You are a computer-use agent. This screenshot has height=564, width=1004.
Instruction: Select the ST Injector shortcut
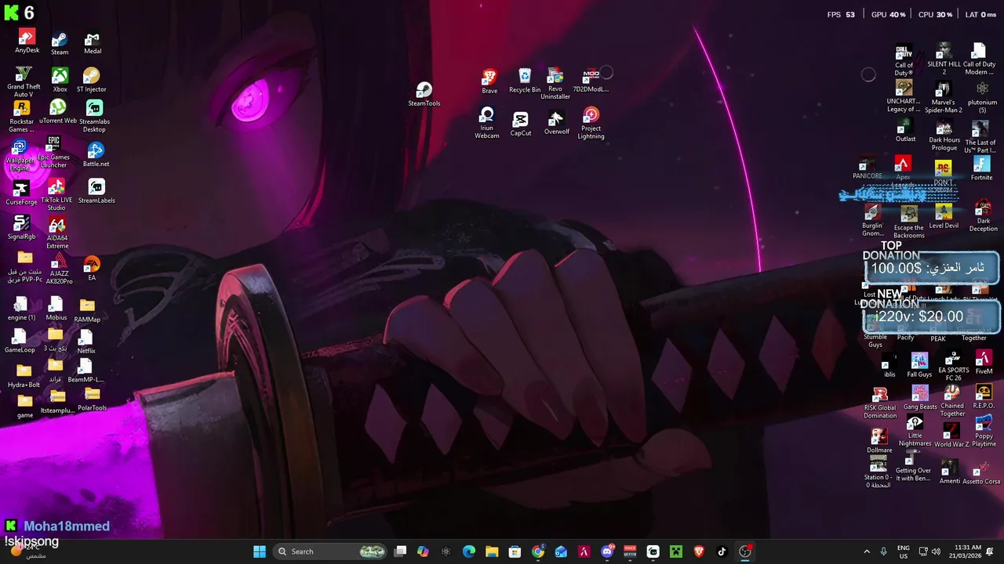91,81
